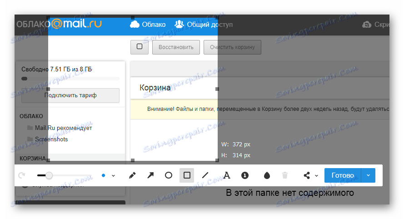Select the Blur drop tool
The width and height of the screenshot is (404, 219).
pyautogui.click(x=267, y=175)
